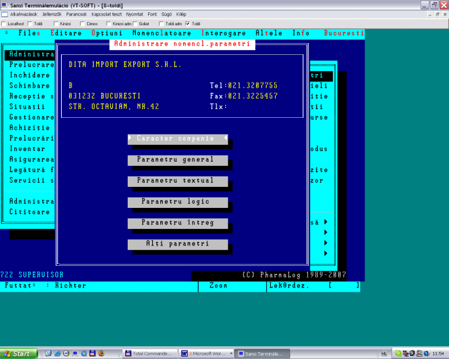Open the Opțiuni terminal menu
Image resolution: width=449 pixels, height=359 pixels.
coord(107,33)
